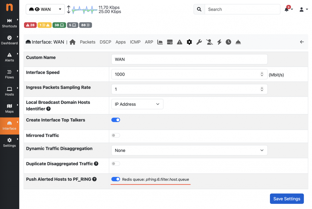The image size is (312, 209).
Task: Click the ntopng logo
Action: click(9, 7)
